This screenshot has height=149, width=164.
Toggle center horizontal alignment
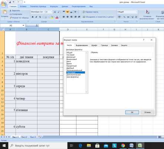(68, 17)
